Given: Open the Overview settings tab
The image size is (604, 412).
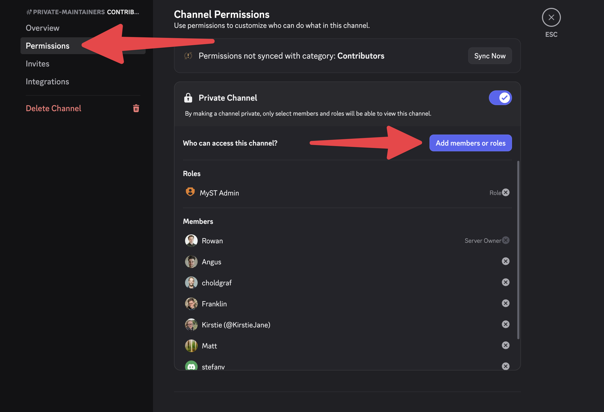Looking at the screenshot, I should pyautogui.click(x=43, y=28).
